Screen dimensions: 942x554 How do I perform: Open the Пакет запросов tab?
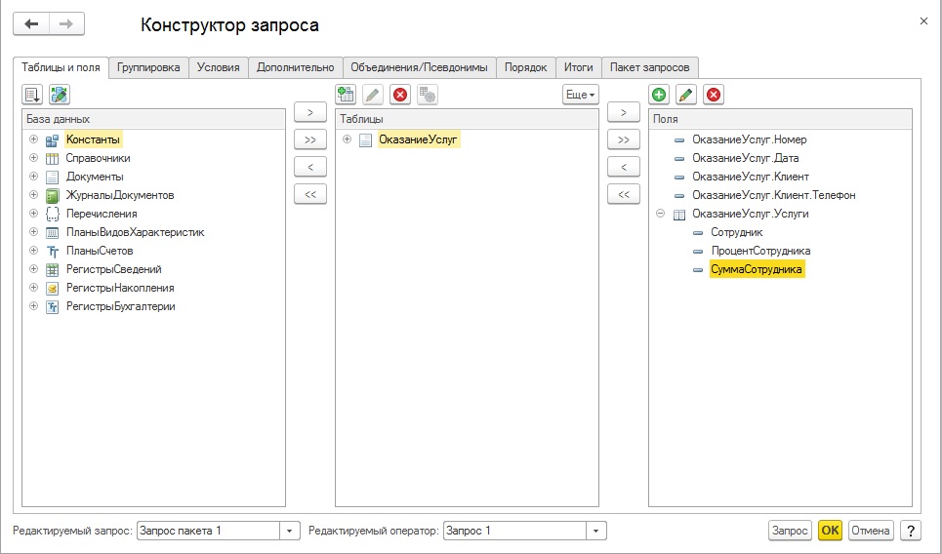point(649,67)
